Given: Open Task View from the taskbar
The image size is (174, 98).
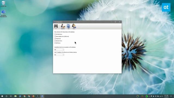Looking at the screenshot, I should (11, 96).
